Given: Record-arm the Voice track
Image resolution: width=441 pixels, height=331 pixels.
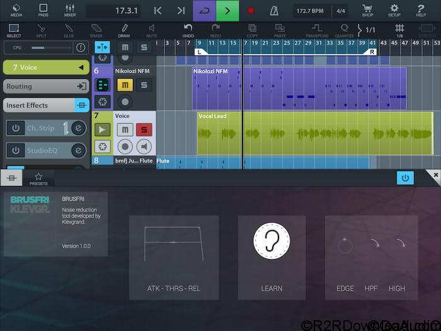Looking at the screenshot, I should click(x=125, y=146).
